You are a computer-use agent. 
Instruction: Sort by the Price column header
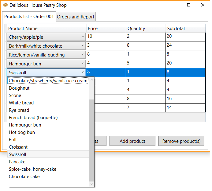pos(106,29)
